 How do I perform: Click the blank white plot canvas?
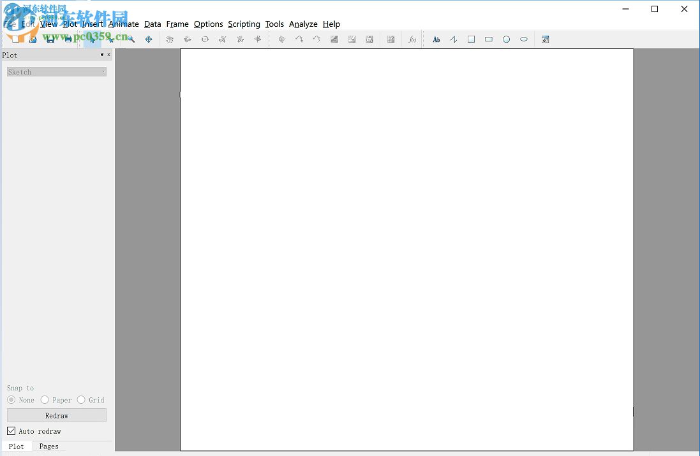click(x=406, y=250)
